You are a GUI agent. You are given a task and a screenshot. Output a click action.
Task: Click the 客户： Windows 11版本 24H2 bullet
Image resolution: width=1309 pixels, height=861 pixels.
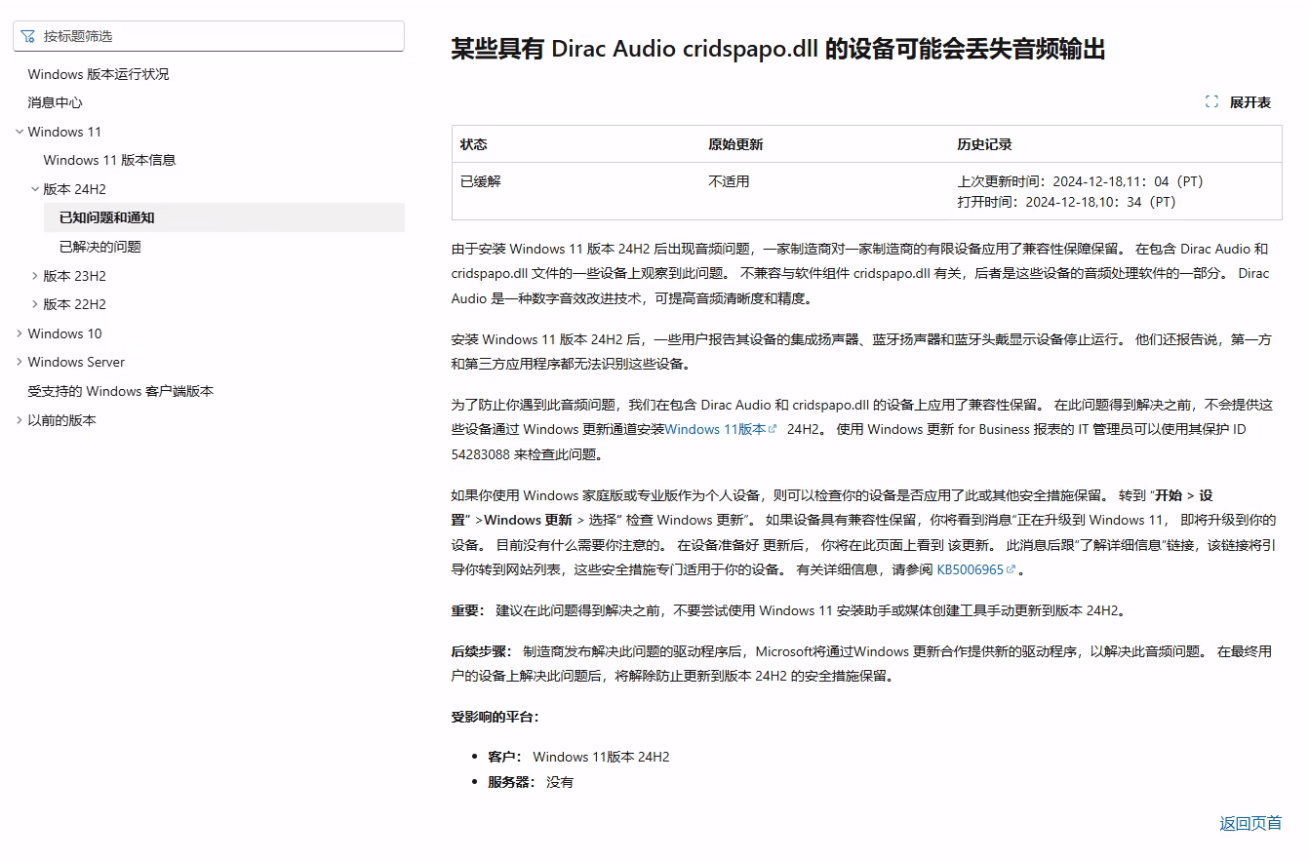click(x=578, y=757)
